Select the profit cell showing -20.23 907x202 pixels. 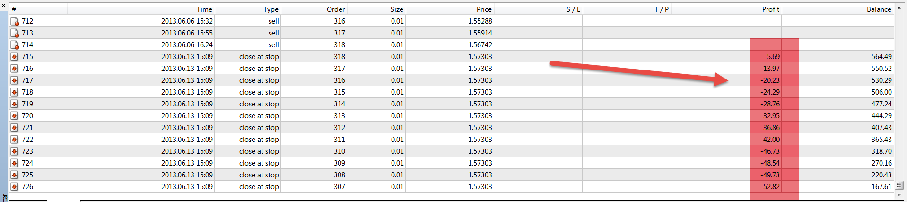770,80
